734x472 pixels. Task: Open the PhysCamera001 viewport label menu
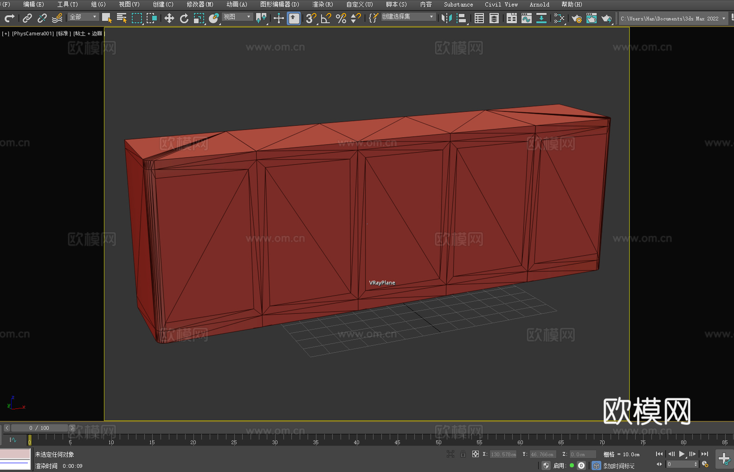33,33
